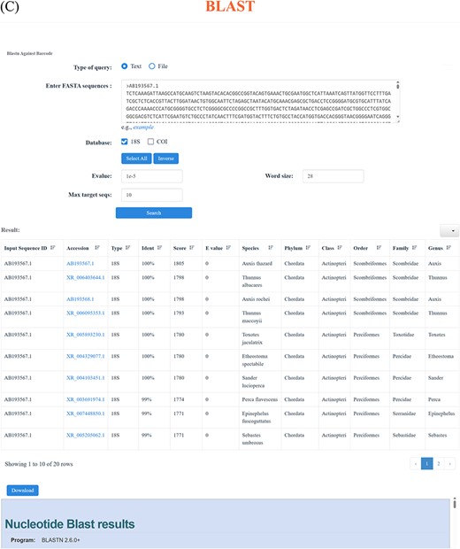Image resolution: width=460 pixels, height=549 pixels.
Task: Open accession AB193567.1 link
Action: click(80, 263)
